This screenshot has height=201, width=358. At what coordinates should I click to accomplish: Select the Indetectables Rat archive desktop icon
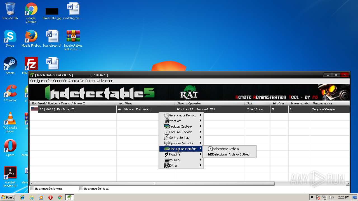[x=73, y=40]
